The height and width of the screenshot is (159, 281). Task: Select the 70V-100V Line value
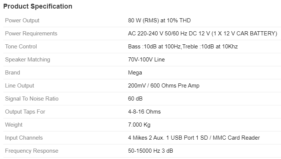click(146, 60)
